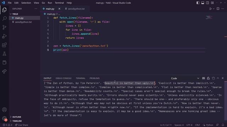This screenshot has height=127, width=227.
Task: Open the Explorer view in activity bar
Action: point(4,10)
